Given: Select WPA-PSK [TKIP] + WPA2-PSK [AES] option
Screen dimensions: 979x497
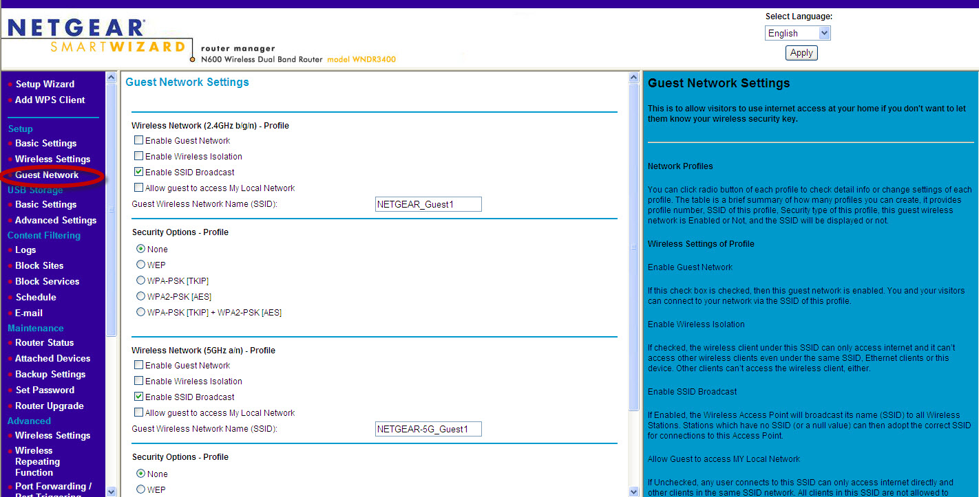Looking at the screenshot, I should click(x=140, y=312).
